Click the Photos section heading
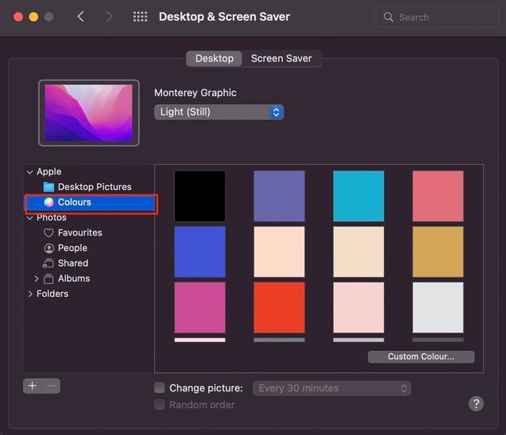Viewport: 506px width, 435px height. pyautogui.click(x=51, y=217)
